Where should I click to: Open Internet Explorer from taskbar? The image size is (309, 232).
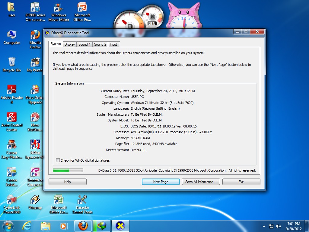[x=27, y=226]
